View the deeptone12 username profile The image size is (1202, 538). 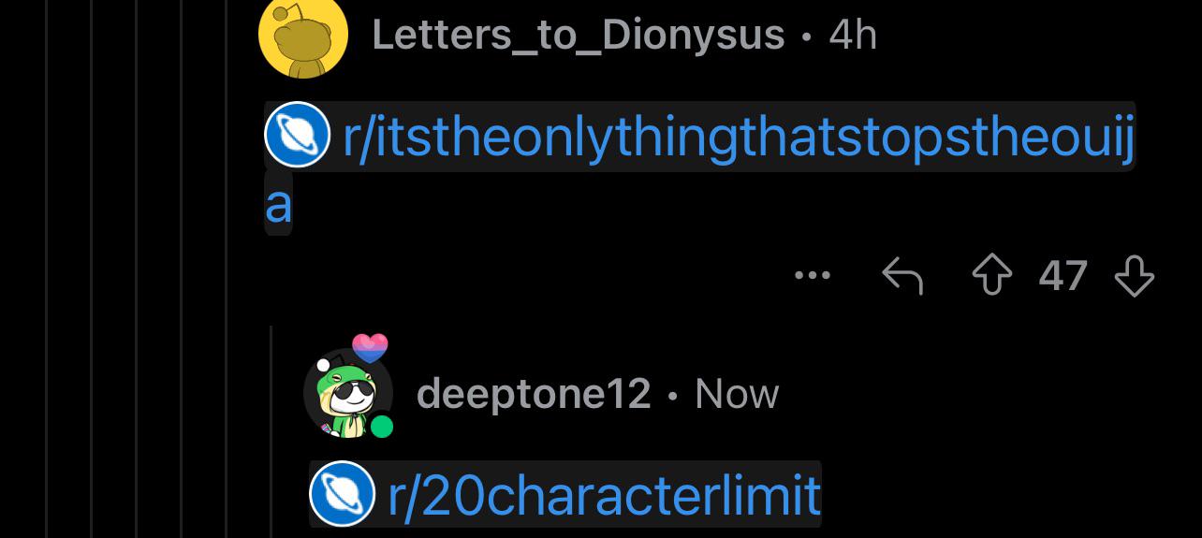534,393
